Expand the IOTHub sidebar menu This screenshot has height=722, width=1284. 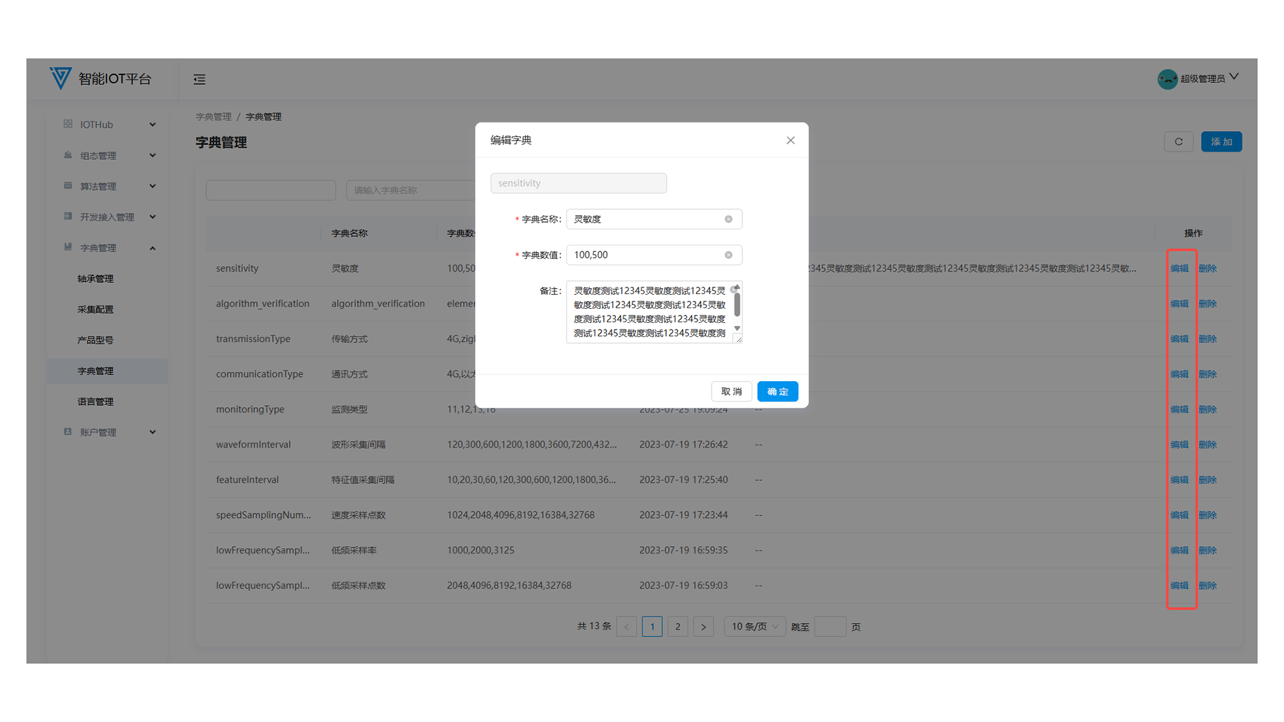coord(152,124)
